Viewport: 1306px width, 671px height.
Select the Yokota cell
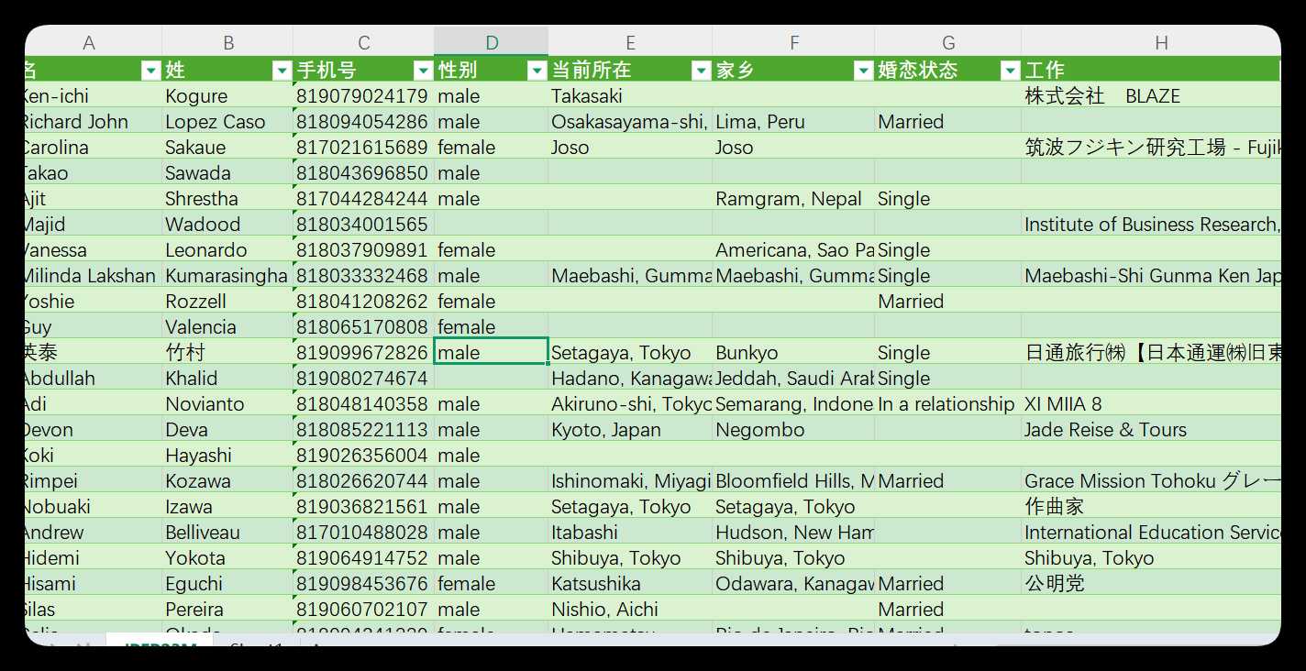[x=227, y=557]
